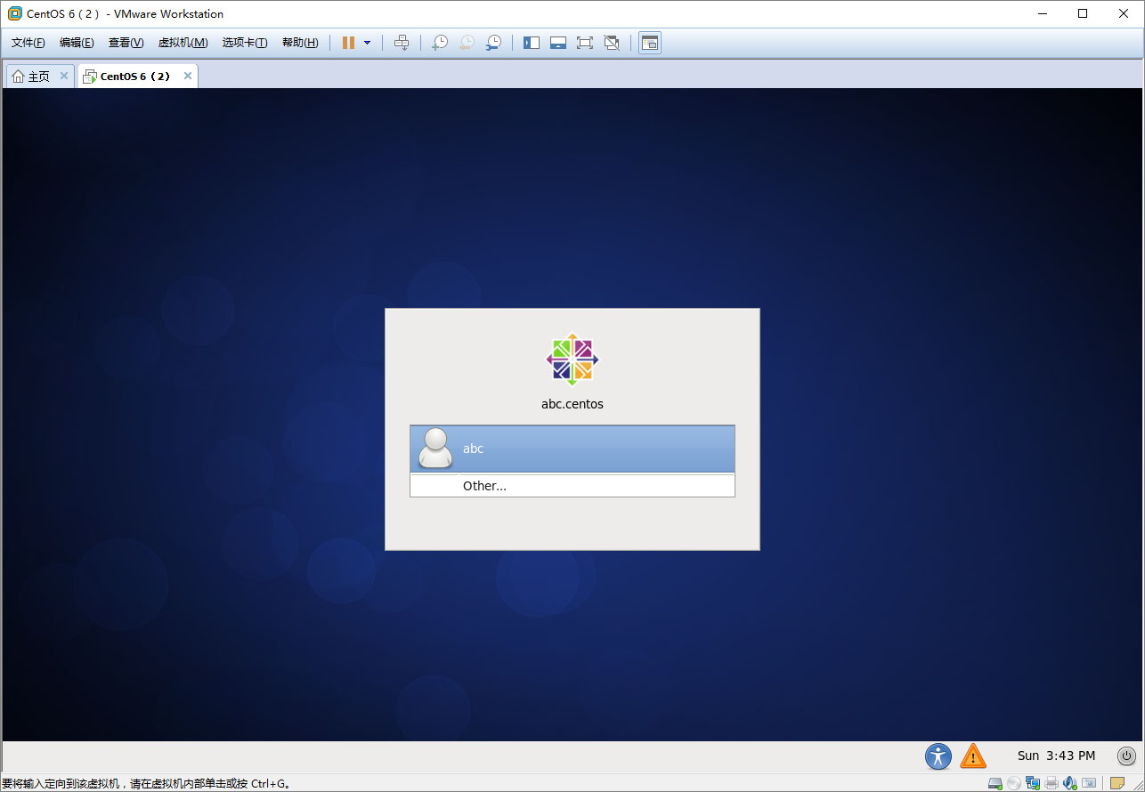The image size is (1145, 792).
Task: Click the send Ctrl+Alt+Del icon
Action: tap(402, 43)
